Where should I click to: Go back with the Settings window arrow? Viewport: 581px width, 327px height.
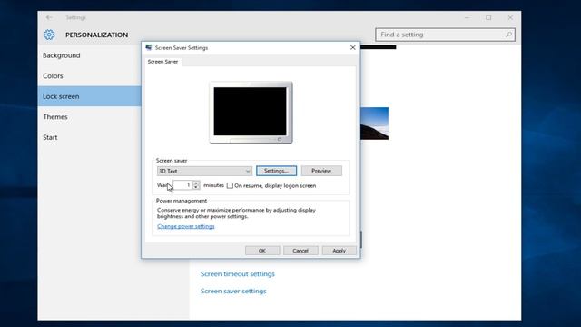49,17
